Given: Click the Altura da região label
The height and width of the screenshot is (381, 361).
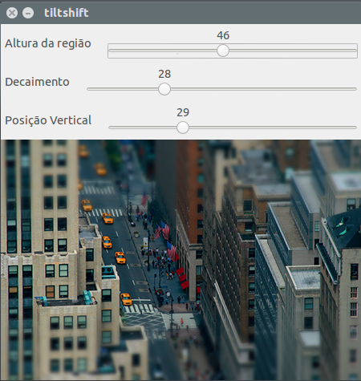Looking at the screenshot, I should tap(48, 43).
